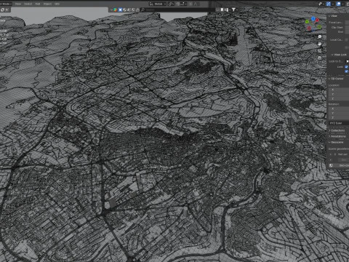Collapse the Geoscene section
This screenshot has height=262, width=349.
(337, 142)
